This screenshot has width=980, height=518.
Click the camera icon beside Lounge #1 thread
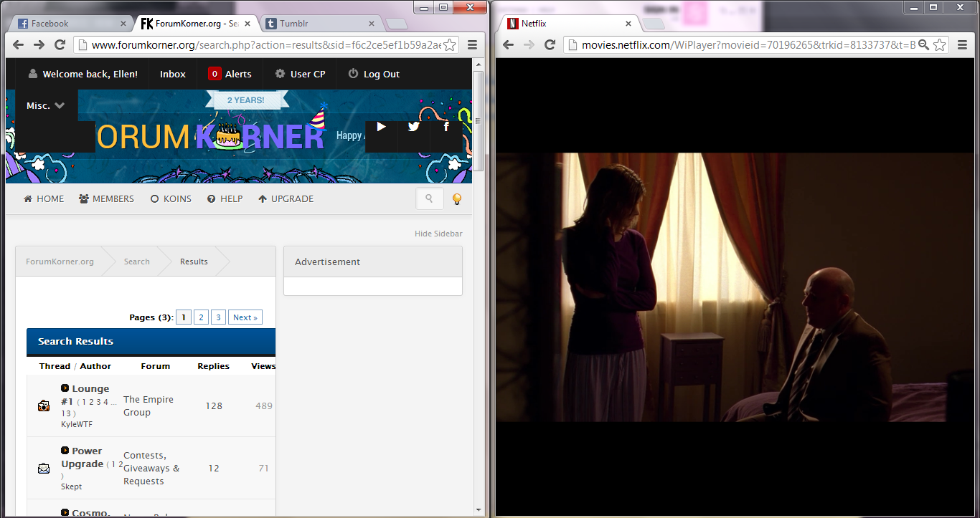44,406
